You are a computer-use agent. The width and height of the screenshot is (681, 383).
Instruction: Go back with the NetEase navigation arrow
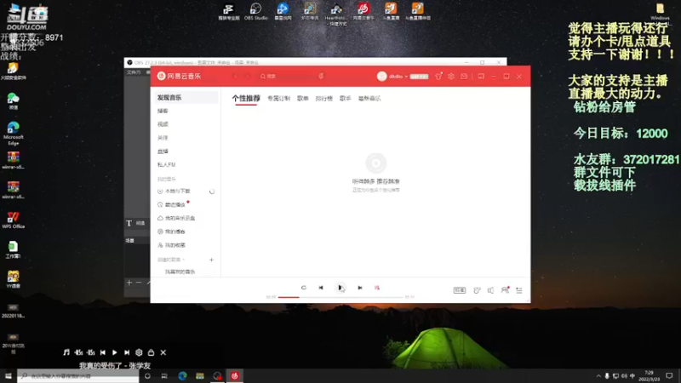click(x=236, y=77)
